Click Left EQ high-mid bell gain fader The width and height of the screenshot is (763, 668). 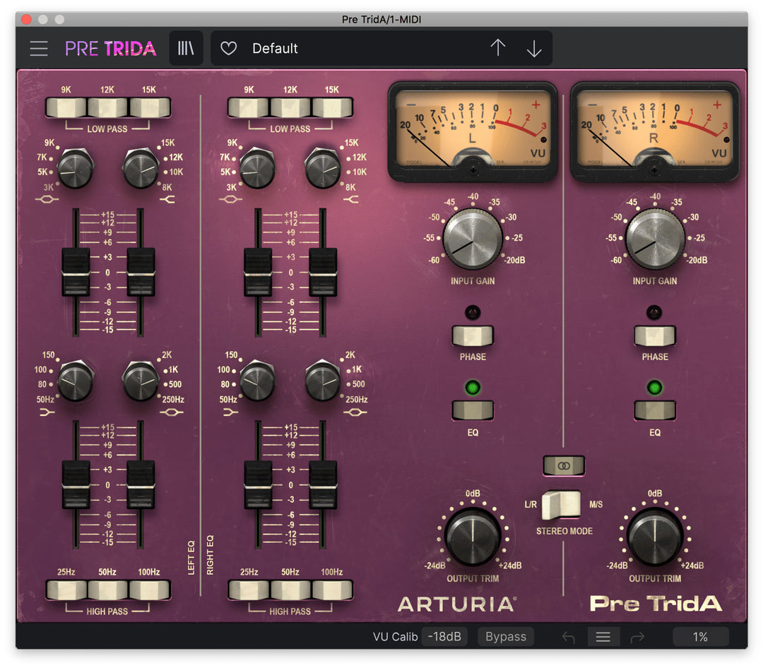tap(76, 273)
